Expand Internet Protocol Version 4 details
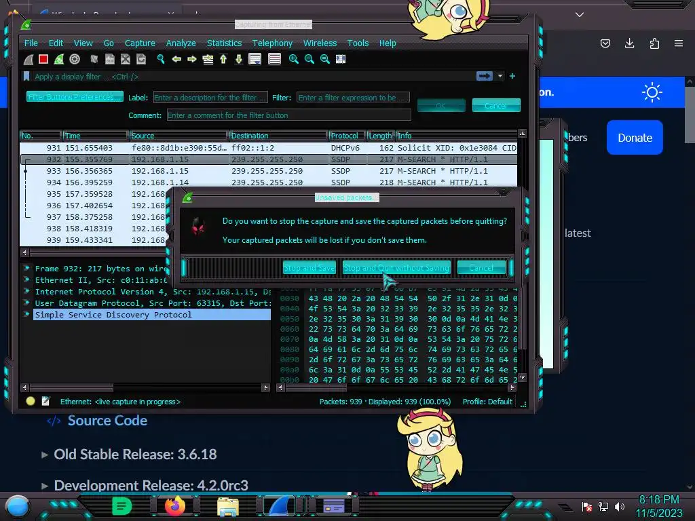This screenshot has width=695, height=521. point(26,291)
